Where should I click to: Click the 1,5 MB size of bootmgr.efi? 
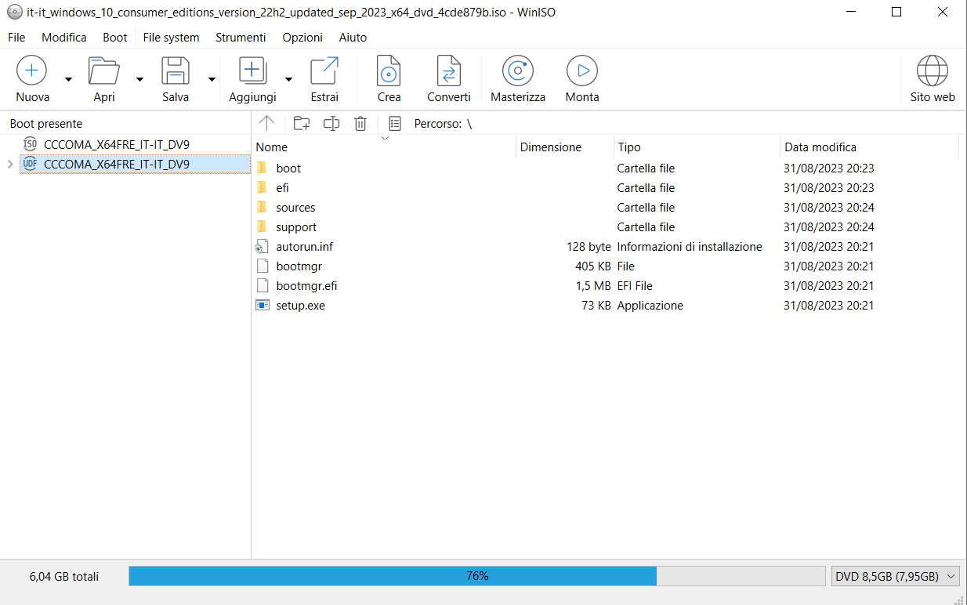pos(593,285)
